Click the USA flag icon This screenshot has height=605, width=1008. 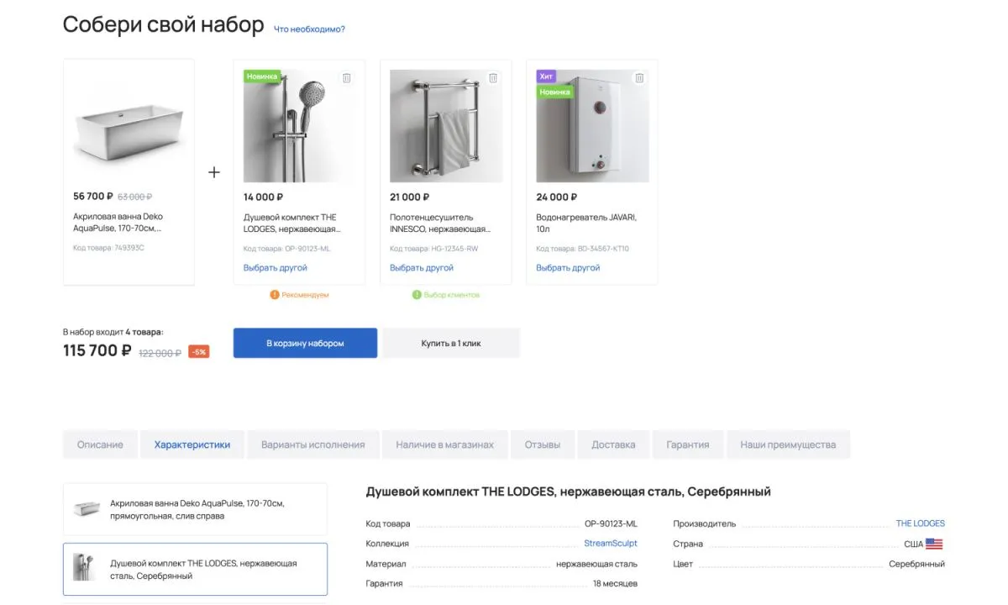point(934,544)
